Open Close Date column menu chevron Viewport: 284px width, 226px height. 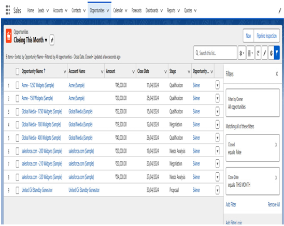click(x=165, y=72)
